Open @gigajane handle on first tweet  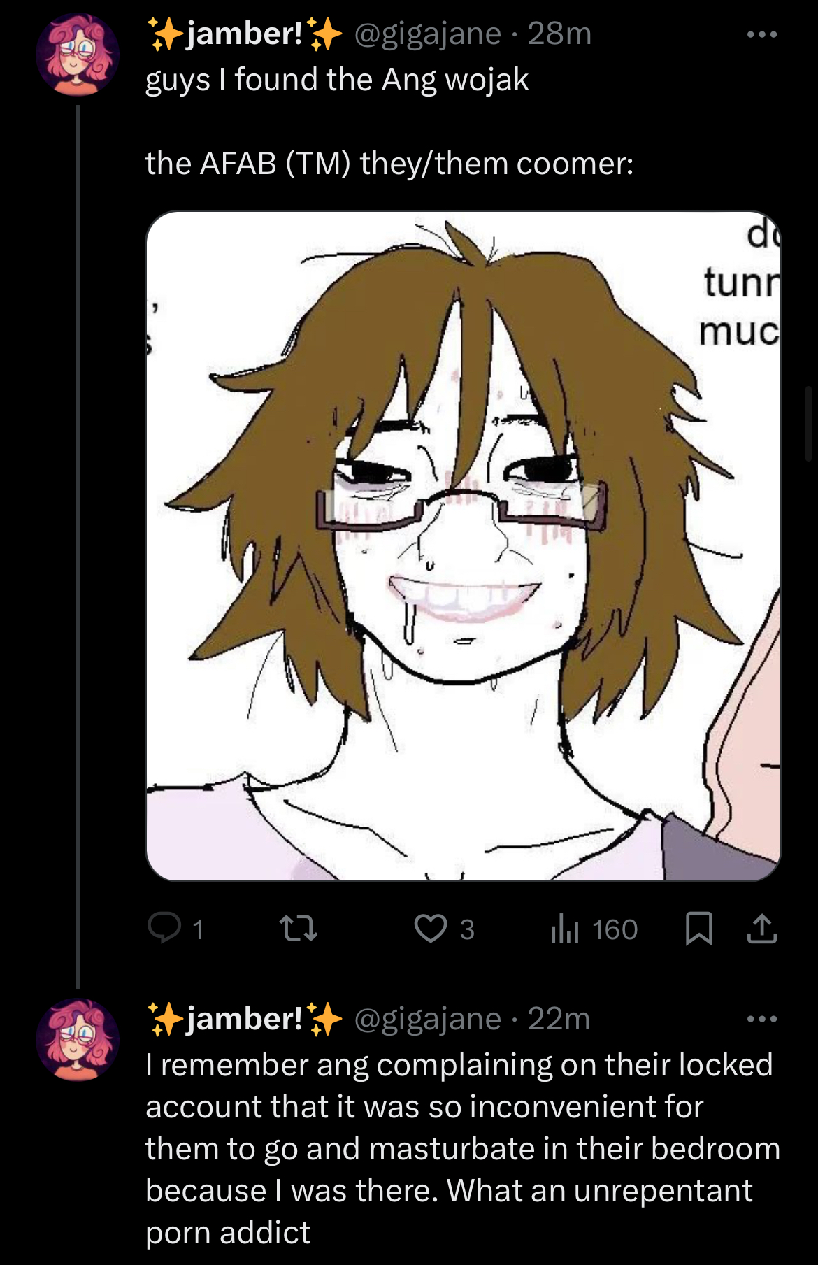(428, 34)
